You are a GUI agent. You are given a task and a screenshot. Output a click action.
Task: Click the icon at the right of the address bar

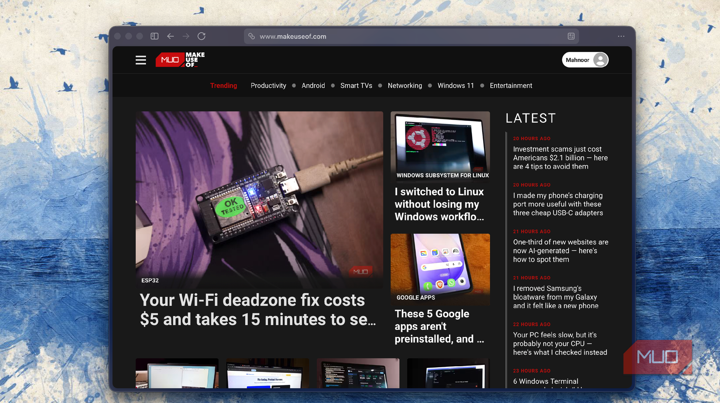(571, 36)
